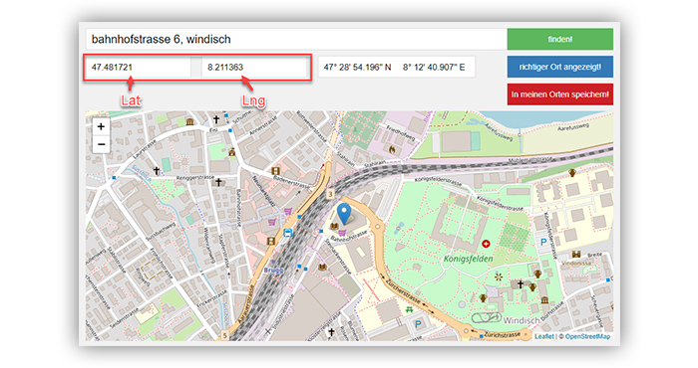Click the Vindonissa label

(576, 263)
